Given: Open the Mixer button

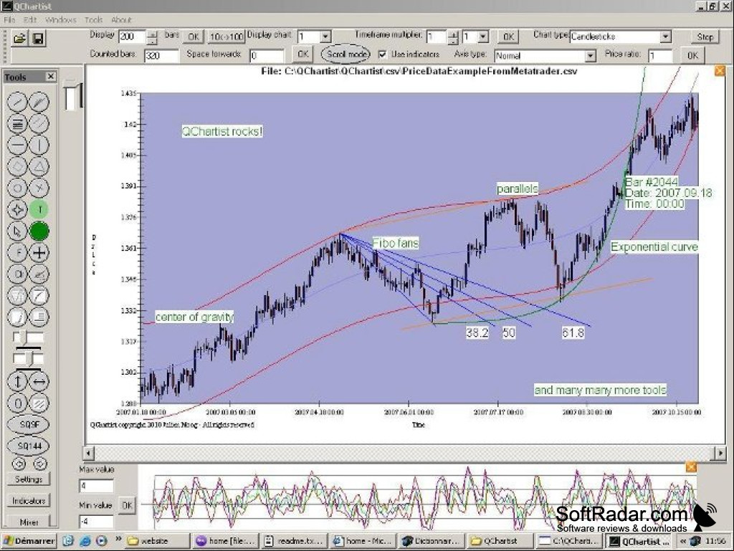Looking at the screenshot, I should tap(29, 522).
